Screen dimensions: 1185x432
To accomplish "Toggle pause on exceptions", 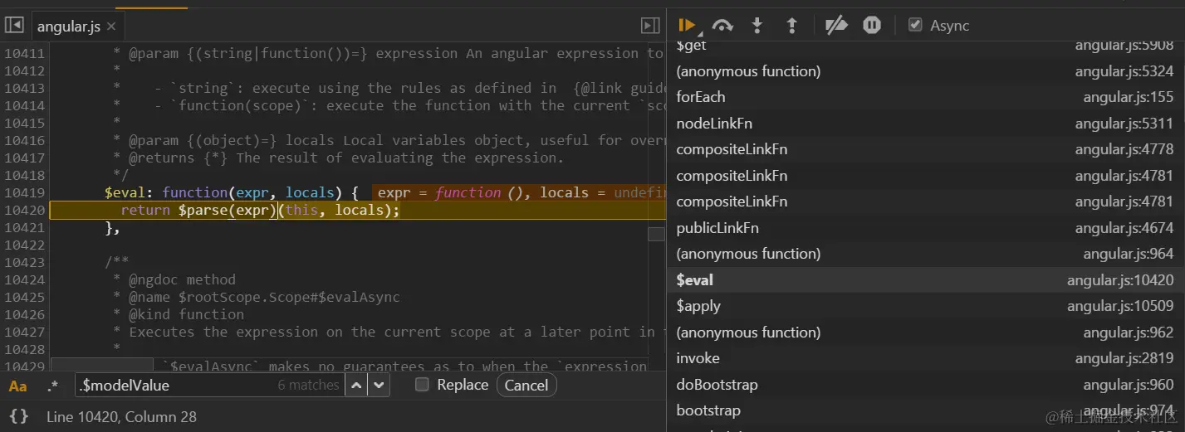I will [x=871, y=26].
